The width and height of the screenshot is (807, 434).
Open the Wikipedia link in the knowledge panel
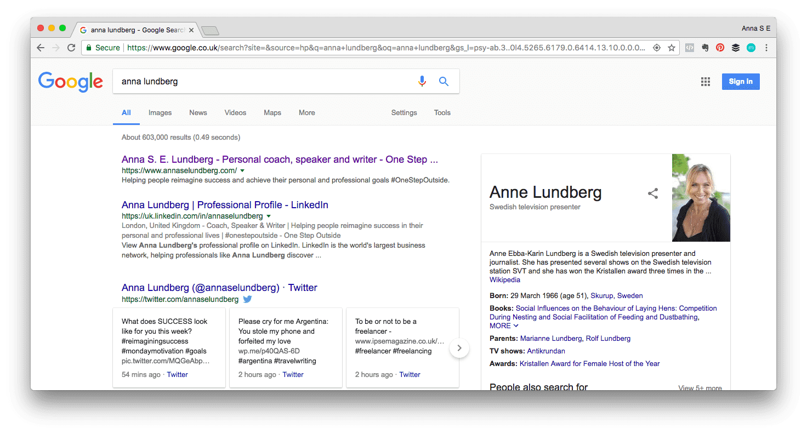click(505, 279)
